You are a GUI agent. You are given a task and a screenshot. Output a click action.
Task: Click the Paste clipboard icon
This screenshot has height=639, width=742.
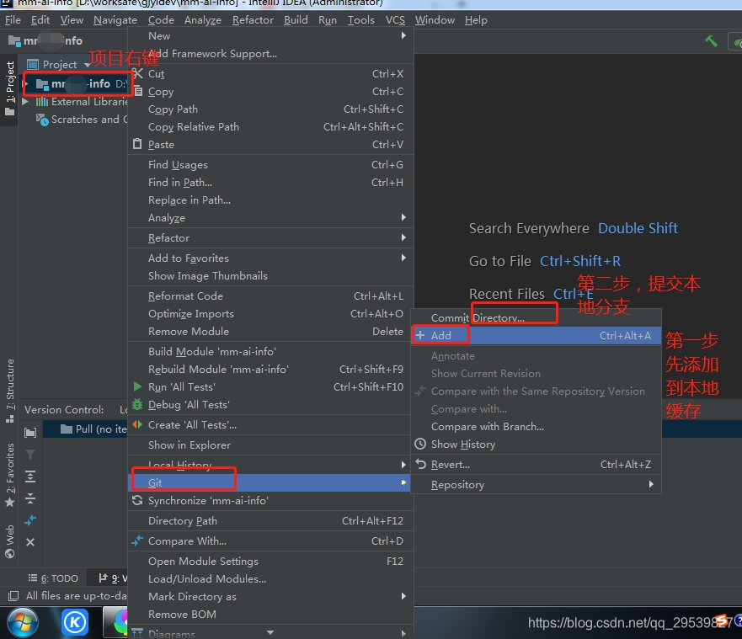137,144
